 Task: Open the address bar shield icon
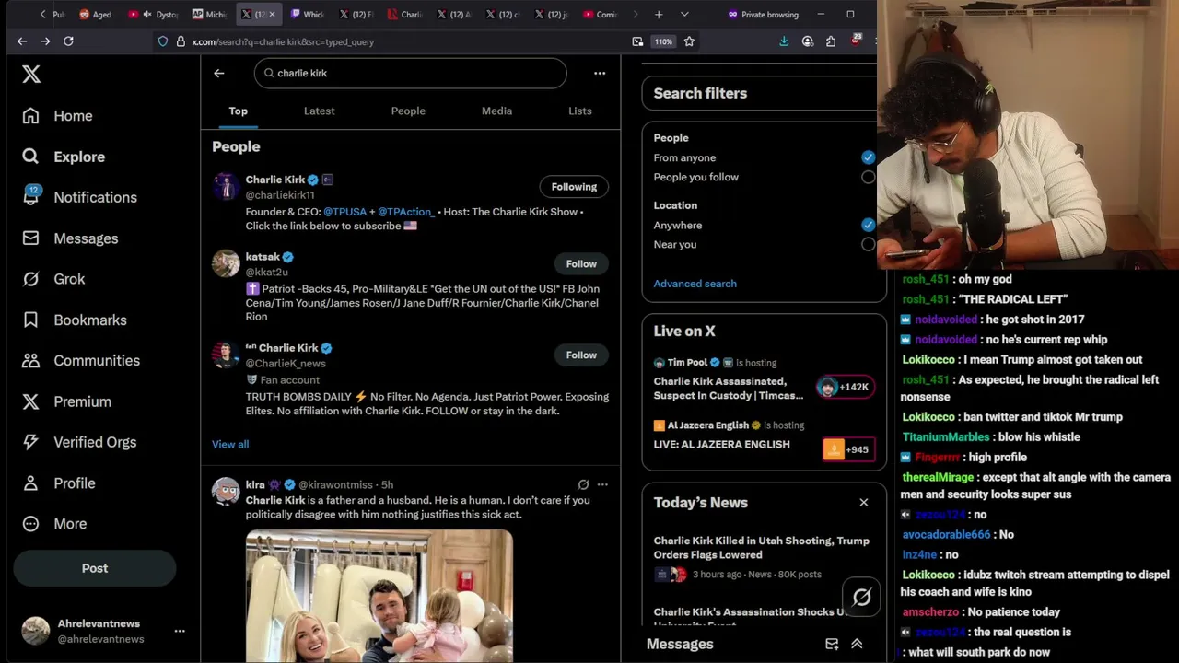pos(164,41)
